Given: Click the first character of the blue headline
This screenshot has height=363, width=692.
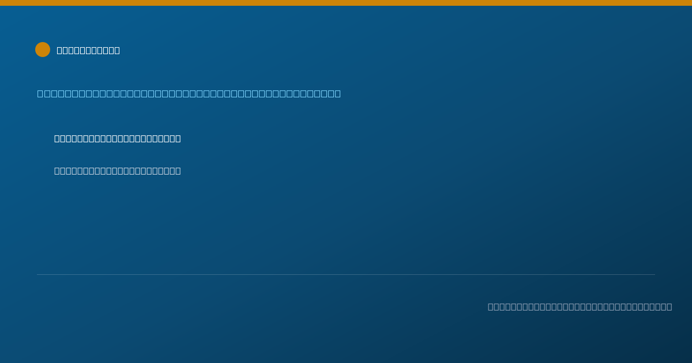Looking at the screenshot, I should point(40,93).
